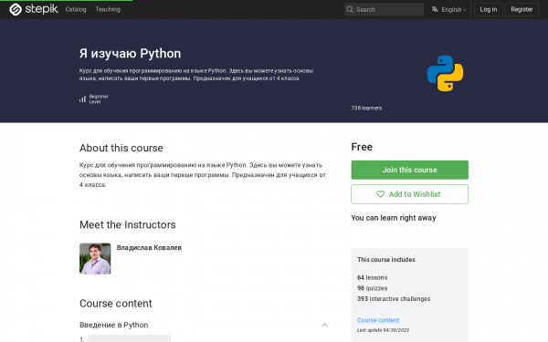Click the 'Last update' date text
The height and width of the screenshot is (342, 548).
[383, 330]
